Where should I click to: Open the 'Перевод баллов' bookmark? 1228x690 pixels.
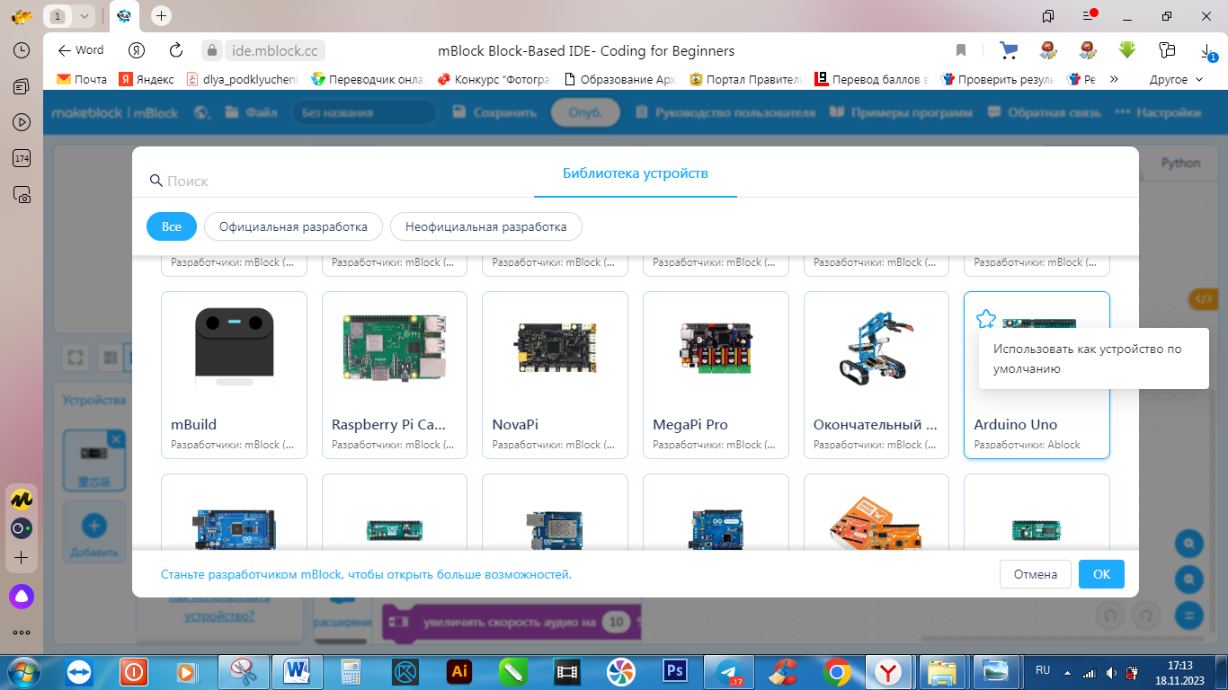coord(871,79)
